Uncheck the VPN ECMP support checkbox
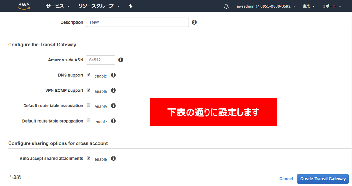 coord(89,90)
